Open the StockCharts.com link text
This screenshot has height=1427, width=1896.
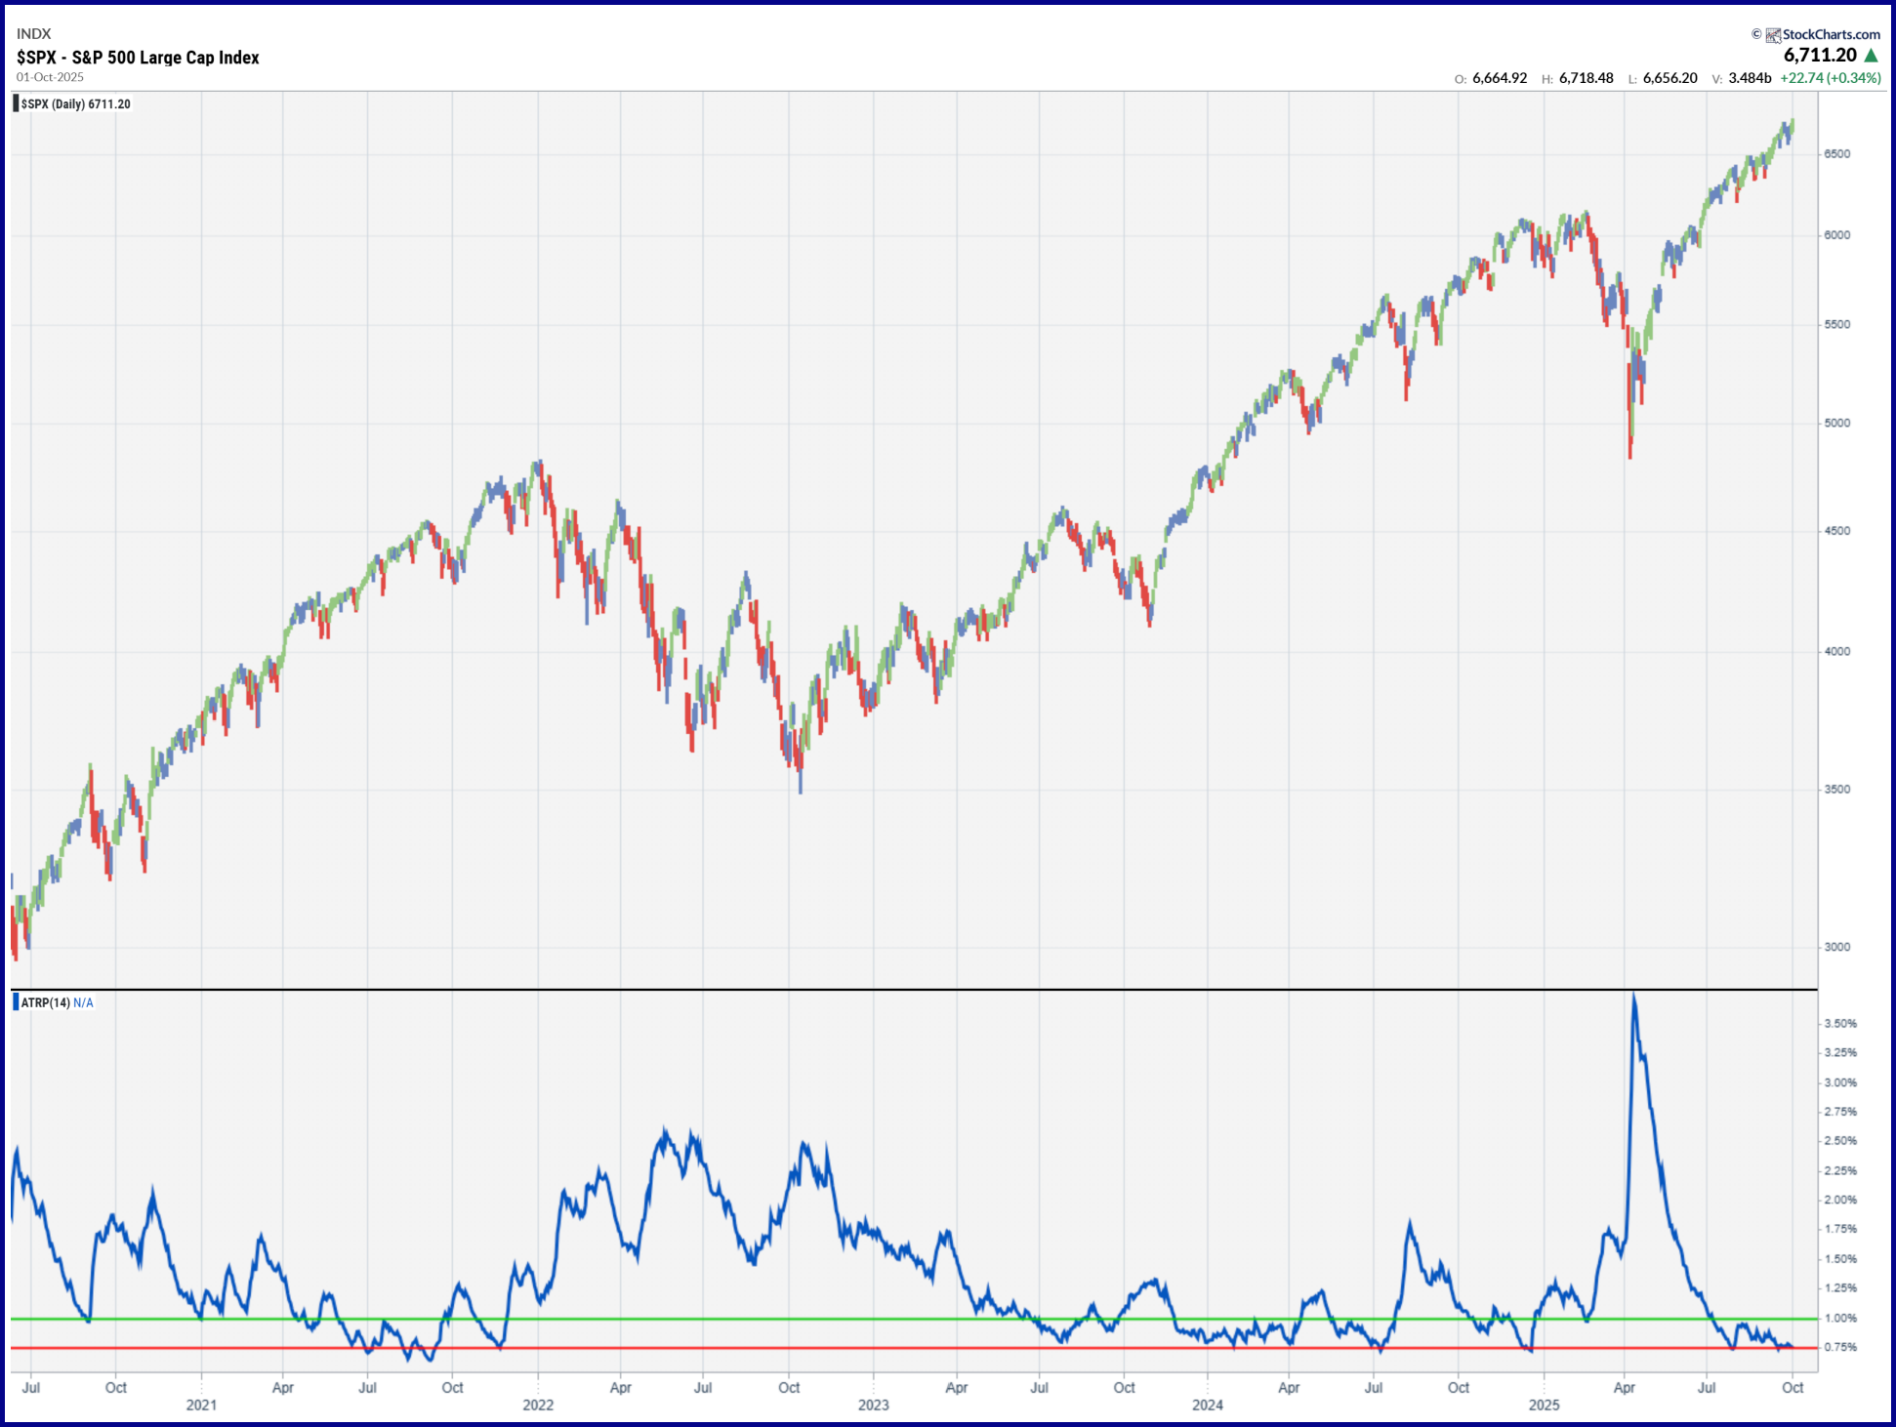point(1831,35)
